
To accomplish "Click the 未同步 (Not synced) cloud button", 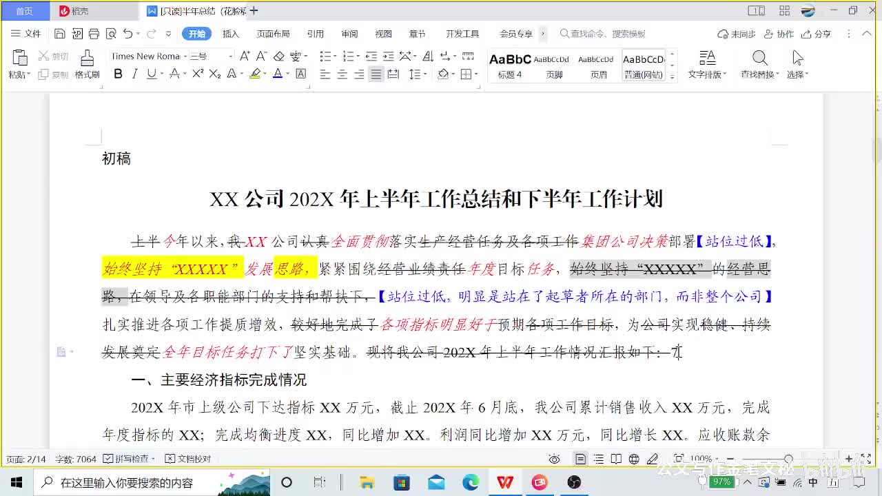I will click(737, 34).
